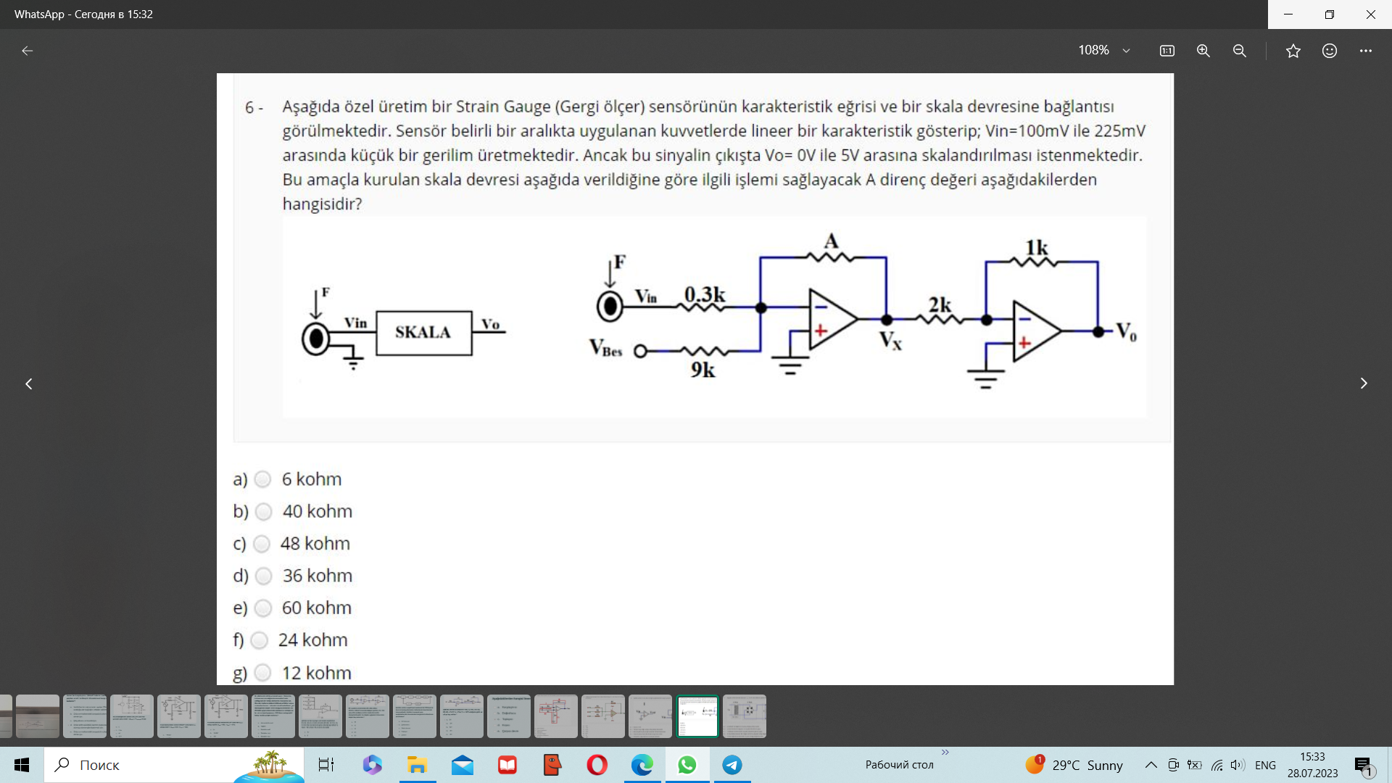The height and width of the screenshot is (783, 1392).
Task: Open the red circuit diagram thumbnail
Action: pyautogui.click(x=556, y=716)
